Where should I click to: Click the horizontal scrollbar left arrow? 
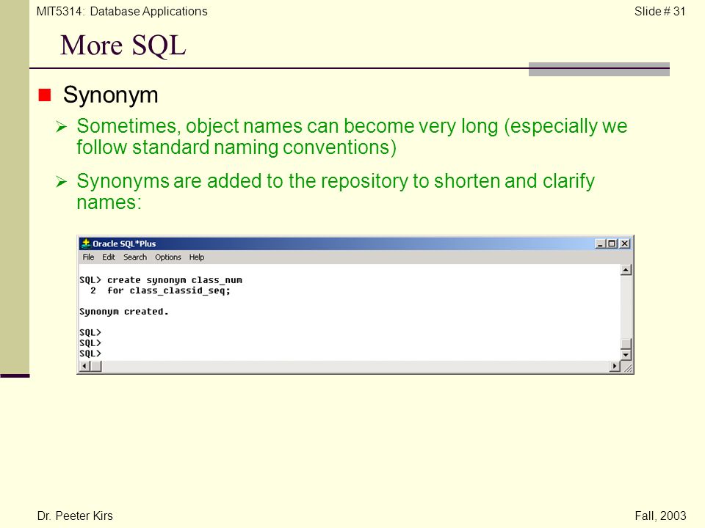pyautogui.click(x=84, y=367)
